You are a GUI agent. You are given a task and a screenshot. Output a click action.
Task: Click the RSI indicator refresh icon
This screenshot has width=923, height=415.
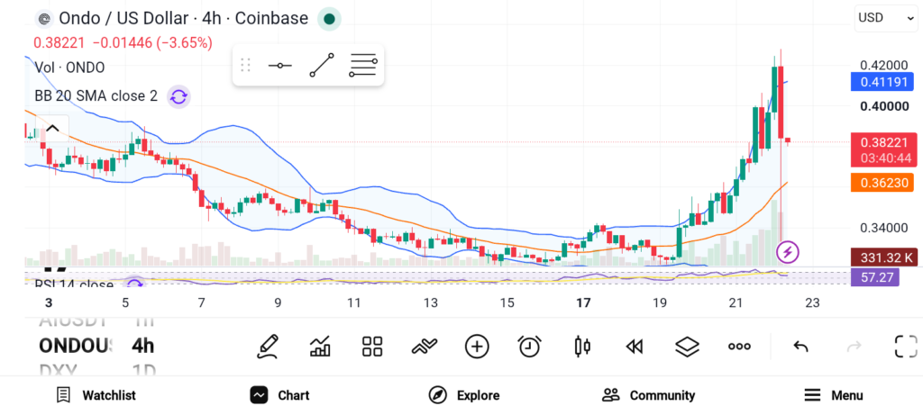click(x=135, y=284)
